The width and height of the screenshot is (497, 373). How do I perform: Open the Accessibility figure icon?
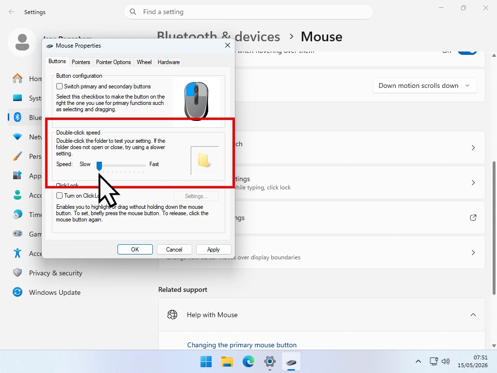pyautogui.click(x=17, y=253)
